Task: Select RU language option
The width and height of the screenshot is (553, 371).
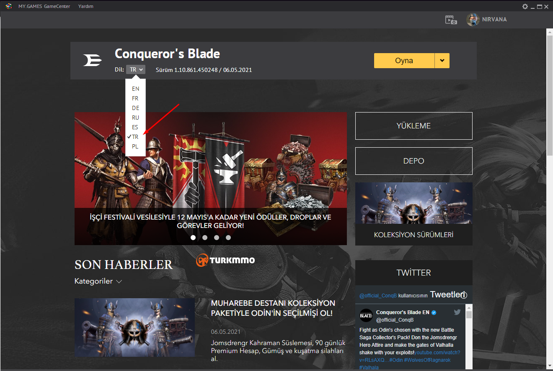Action: [x=135, y=118]
